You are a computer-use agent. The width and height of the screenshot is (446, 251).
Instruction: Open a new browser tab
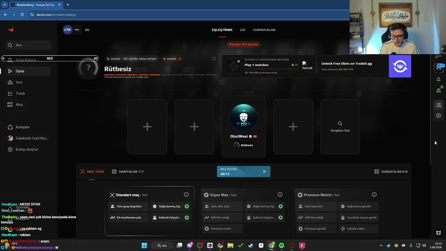68,5
